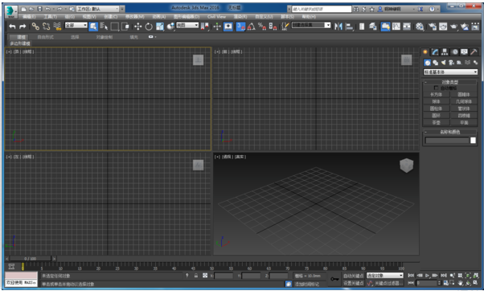The height and width of the screenshot is (291, 484).
Task: Toggle Angle Snap in the toolbar
Action: (x=252, y=27)
